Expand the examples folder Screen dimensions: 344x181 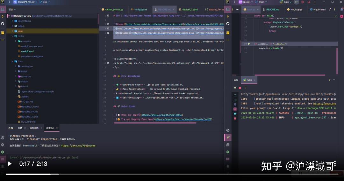tap(16, 41)
